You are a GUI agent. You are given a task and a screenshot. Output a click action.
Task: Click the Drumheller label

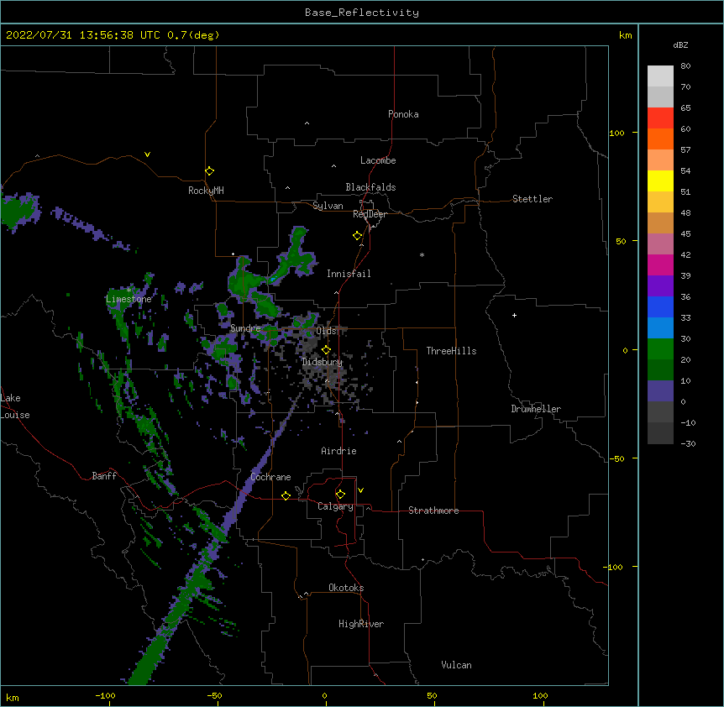point(536,409)
